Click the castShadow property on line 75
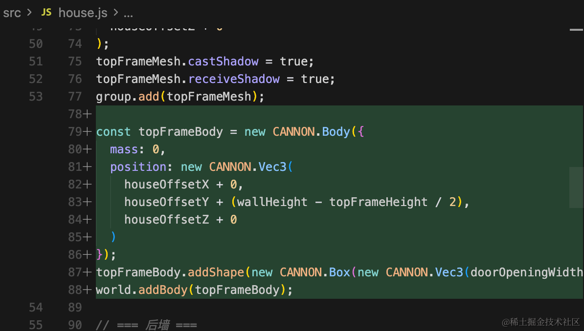Screen dimensions: 584x331 point(223,62)
